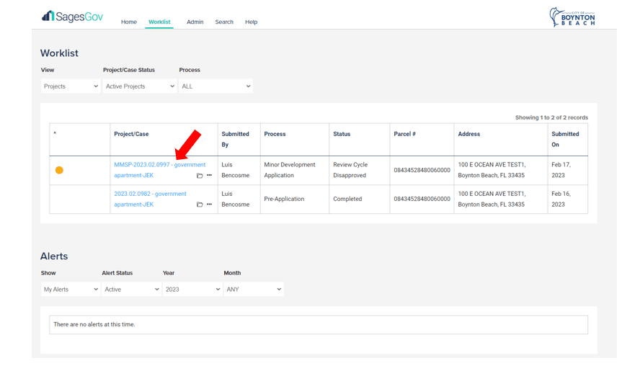This screenshot has width=627, height=368.
Task: Open folder icon for 2023.02.0982 project
Action: point(200,205)
